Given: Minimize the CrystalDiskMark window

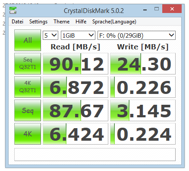Looking at the screenshot, I should [145, 10].
